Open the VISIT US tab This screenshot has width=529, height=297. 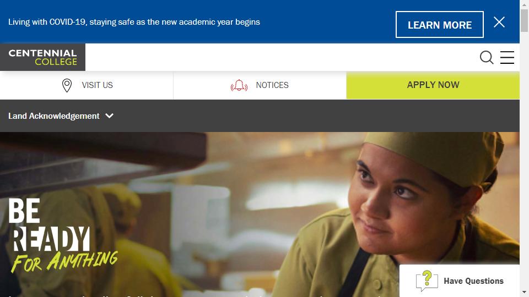pos(87,85)
